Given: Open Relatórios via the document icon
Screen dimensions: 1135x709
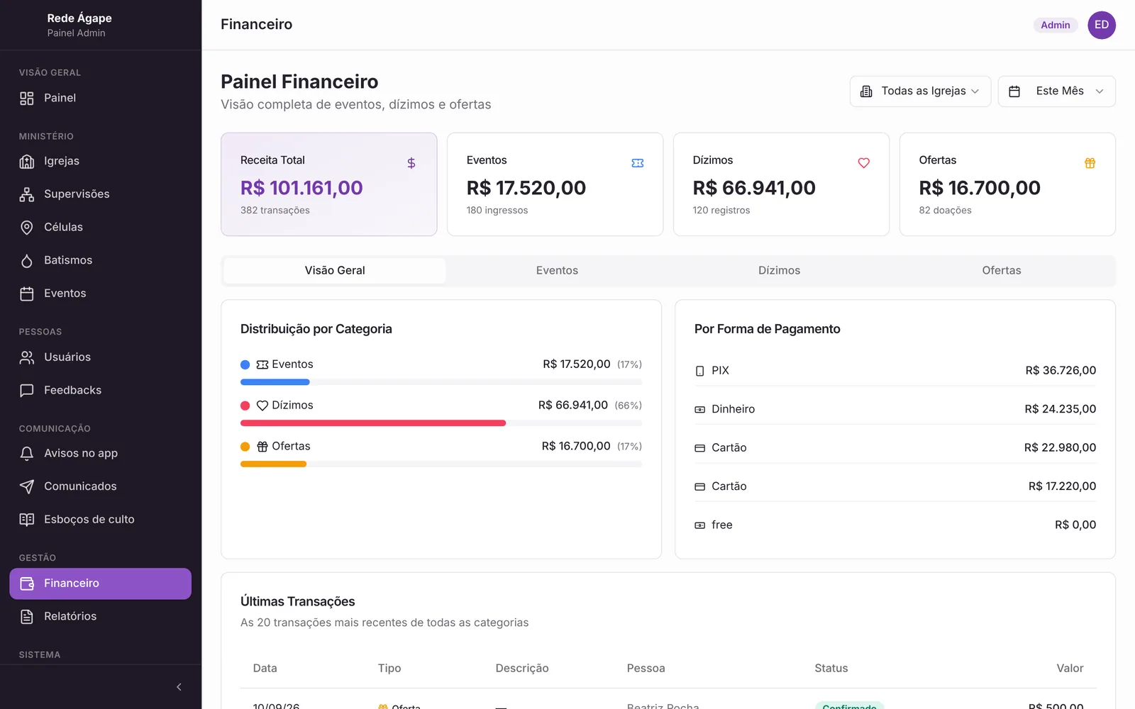Looking at the screenshot, I should pos(27,617).
